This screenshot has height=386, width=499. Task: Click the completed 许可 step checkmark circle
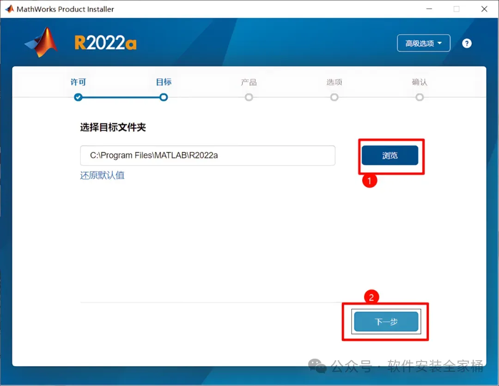[x=78, y=97]
